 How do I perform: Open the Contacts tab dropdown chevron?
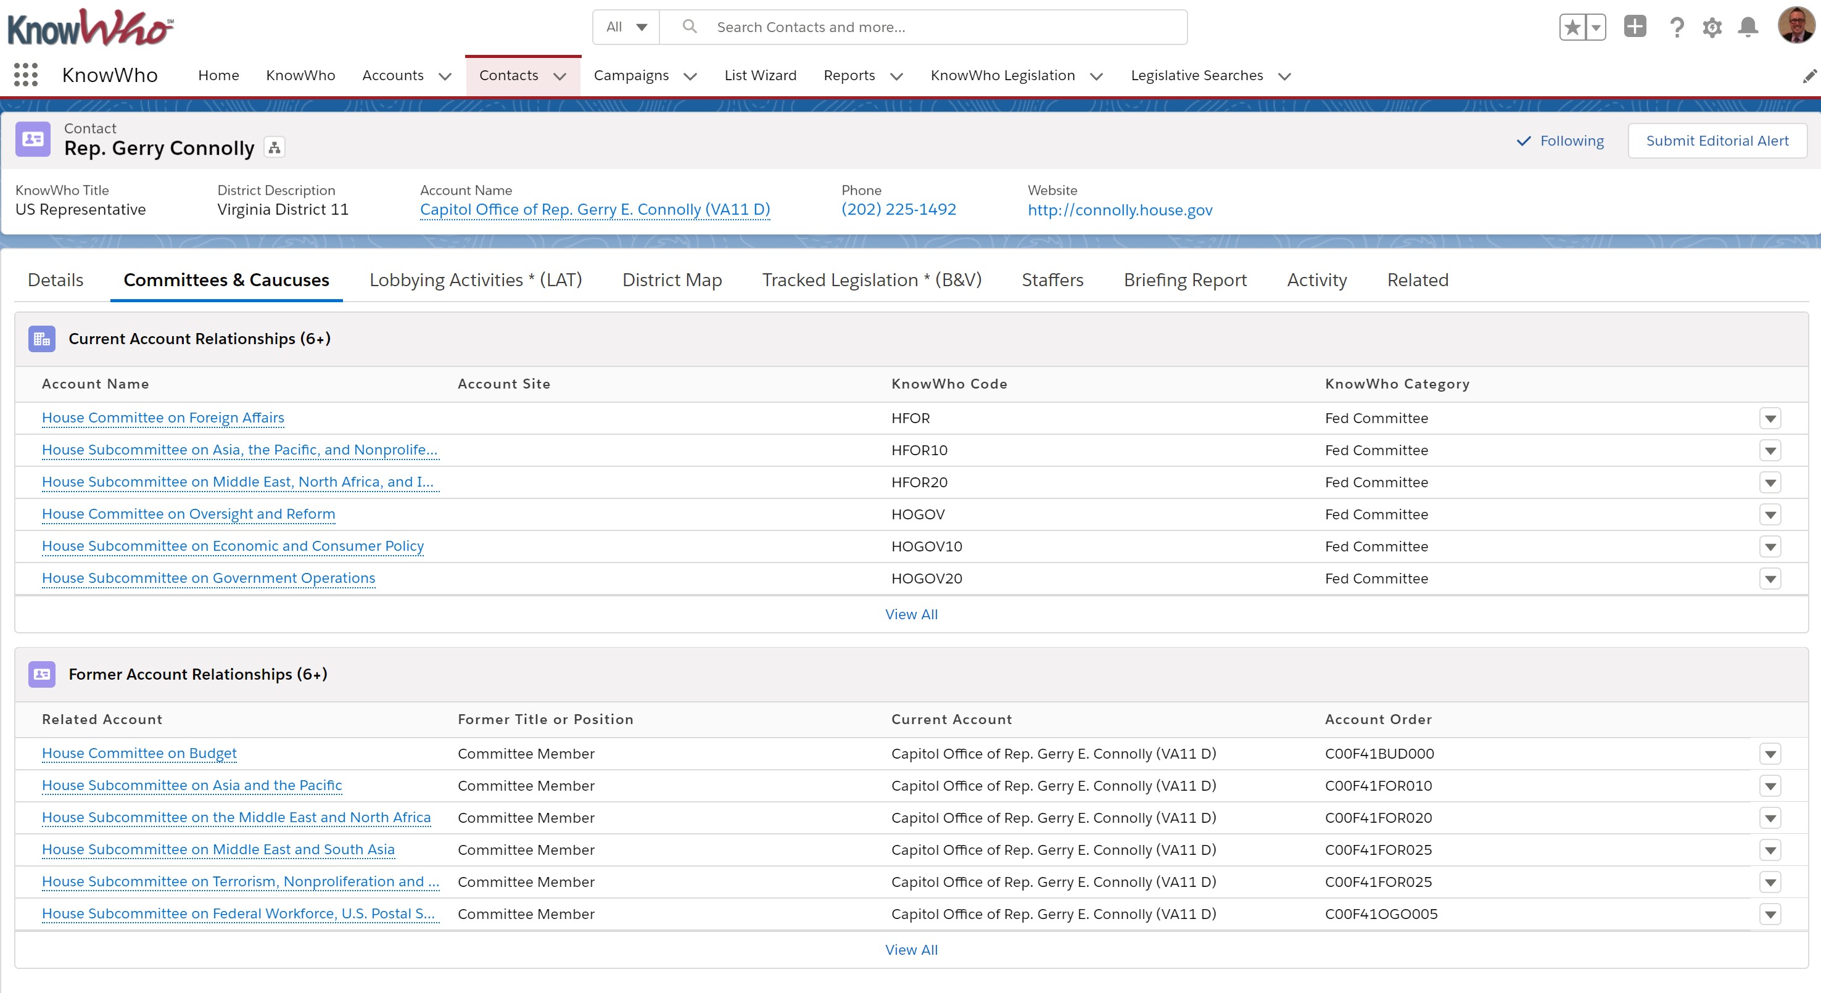[x=560, y=76]
